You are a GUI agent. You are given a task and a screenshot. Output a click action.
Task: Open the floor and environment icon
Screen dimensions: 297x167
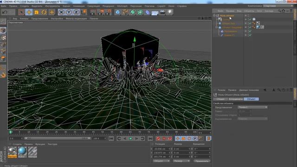(x=155, y=13)
